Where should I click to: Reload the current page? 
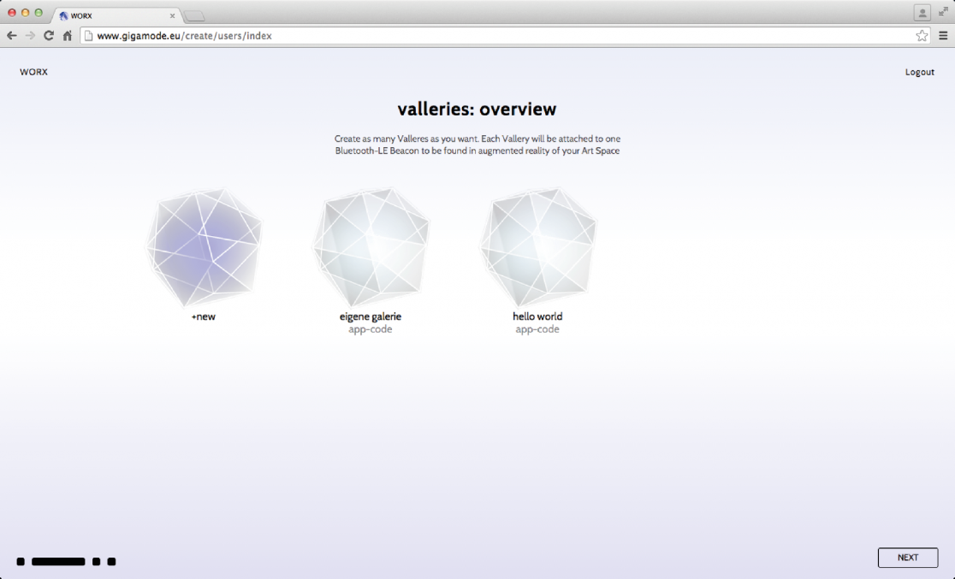(49, 36)
